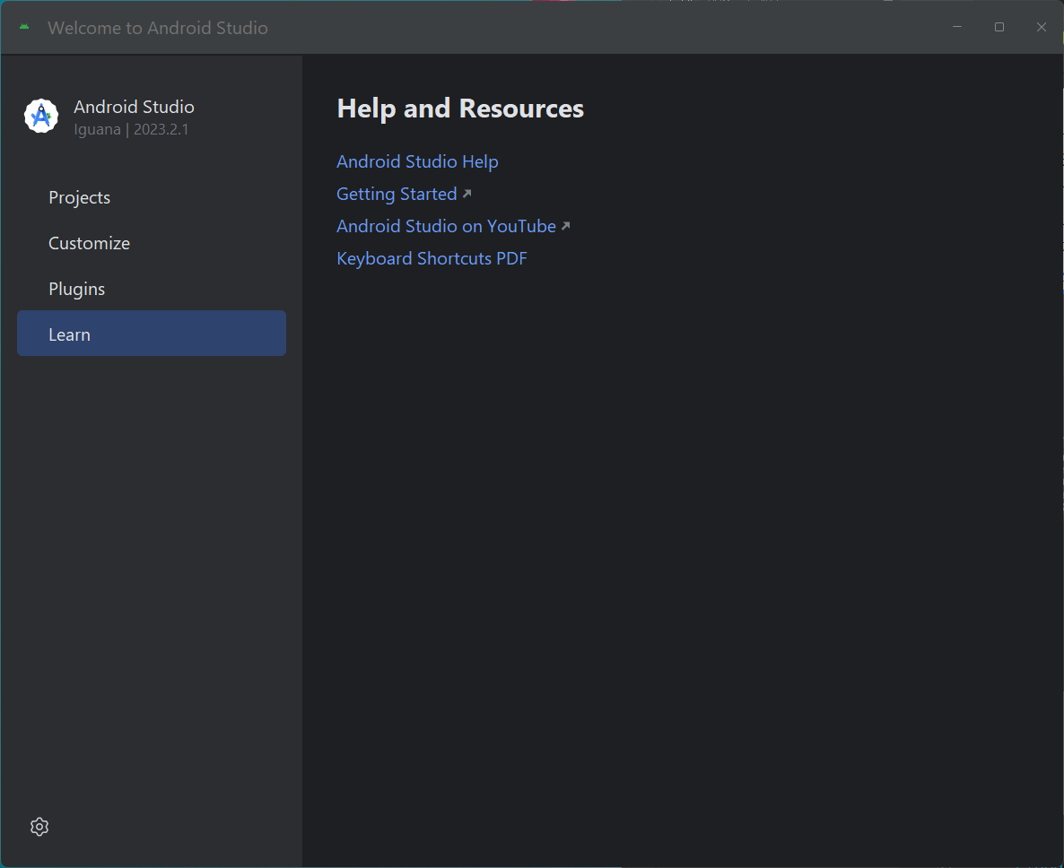1064x868 pixels.
Task: Click the Welcome to Android Studio title
Action: point(157,28)
